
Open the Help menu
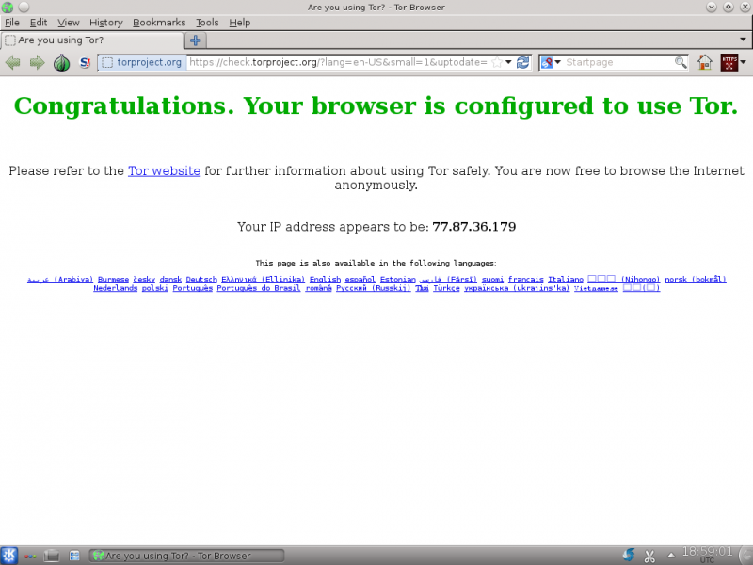click(240, 23)
